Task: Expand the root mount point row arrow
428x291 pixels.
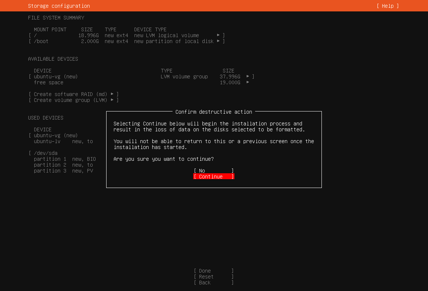Action: tap(218, 35)
